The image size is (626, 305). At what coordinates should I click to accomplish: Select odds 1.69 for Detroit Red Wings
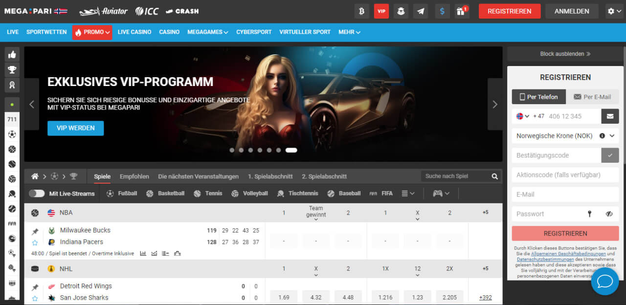click(x=284, y=297)
